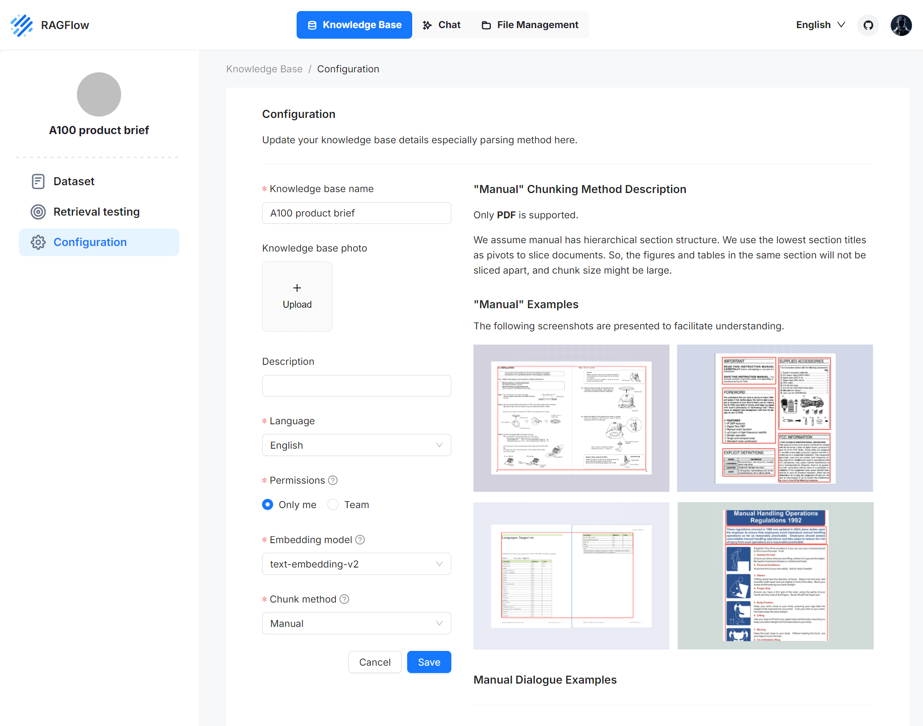Screen dimensions: 923x726
Task: Open the Dataset section in the sidebar
Action: [x=74, y=181]
